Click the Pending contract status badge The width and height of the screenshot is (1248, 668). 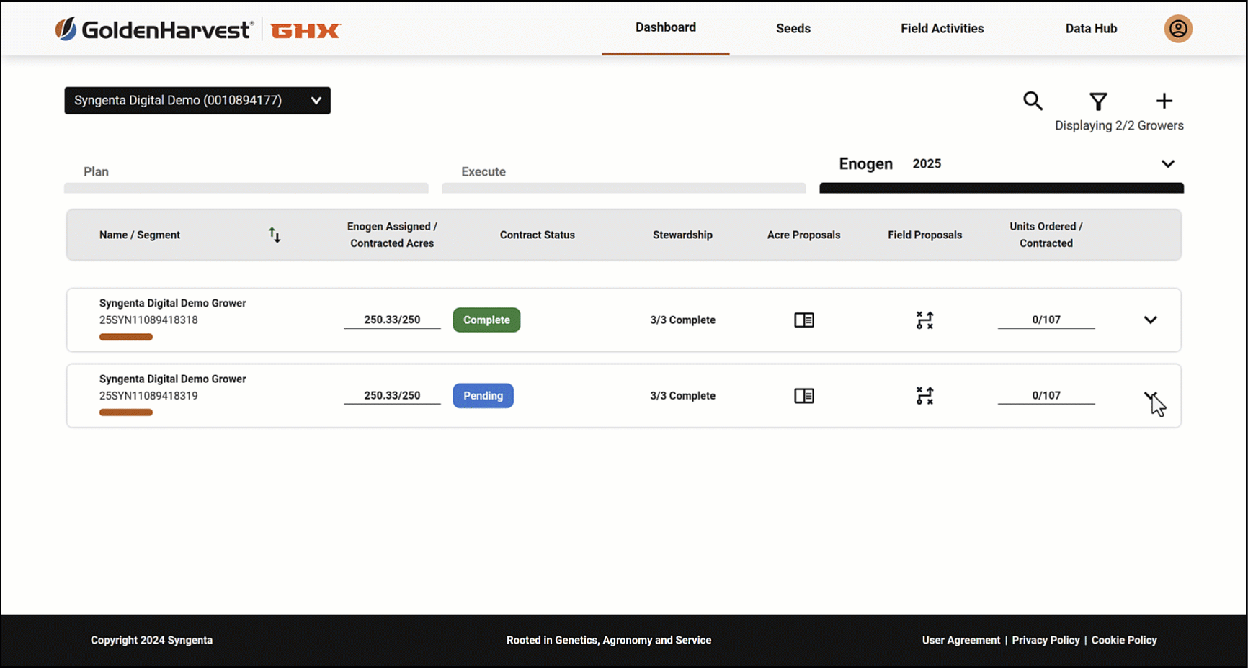click(x=483, y=395)
